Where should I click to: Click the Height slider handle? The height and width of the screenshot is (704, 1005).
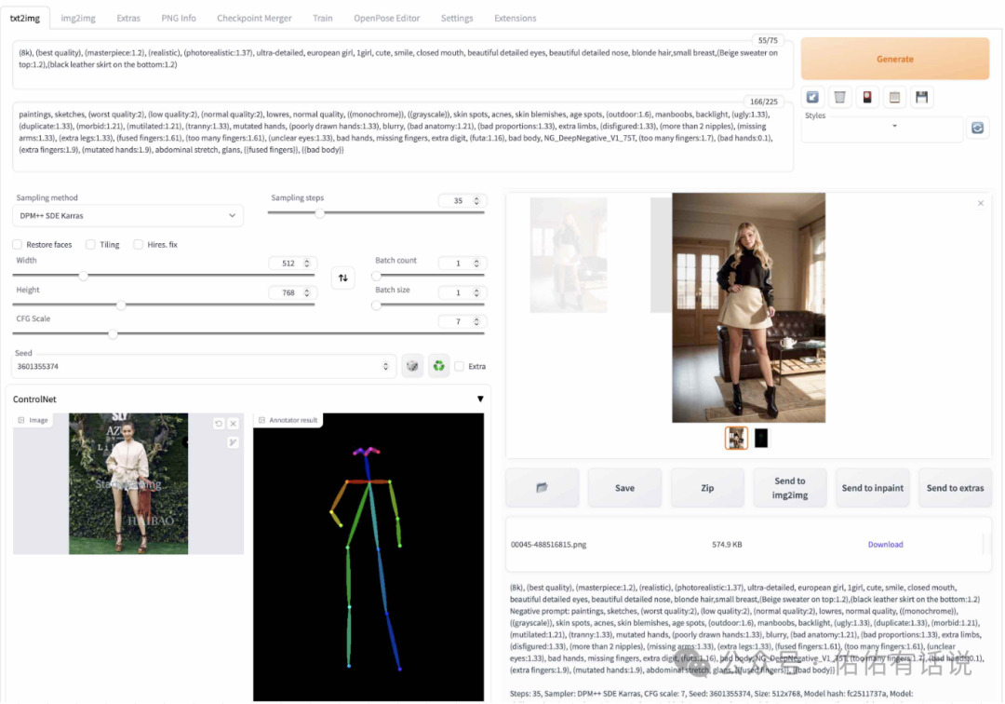[121, 305]
